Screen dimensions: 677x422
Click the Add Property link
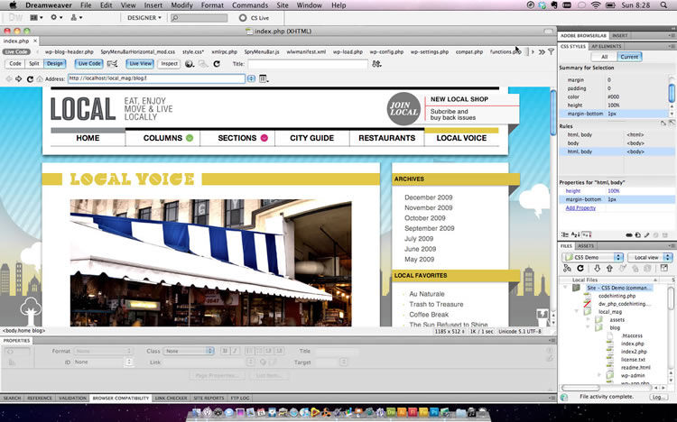coord(580,207)
